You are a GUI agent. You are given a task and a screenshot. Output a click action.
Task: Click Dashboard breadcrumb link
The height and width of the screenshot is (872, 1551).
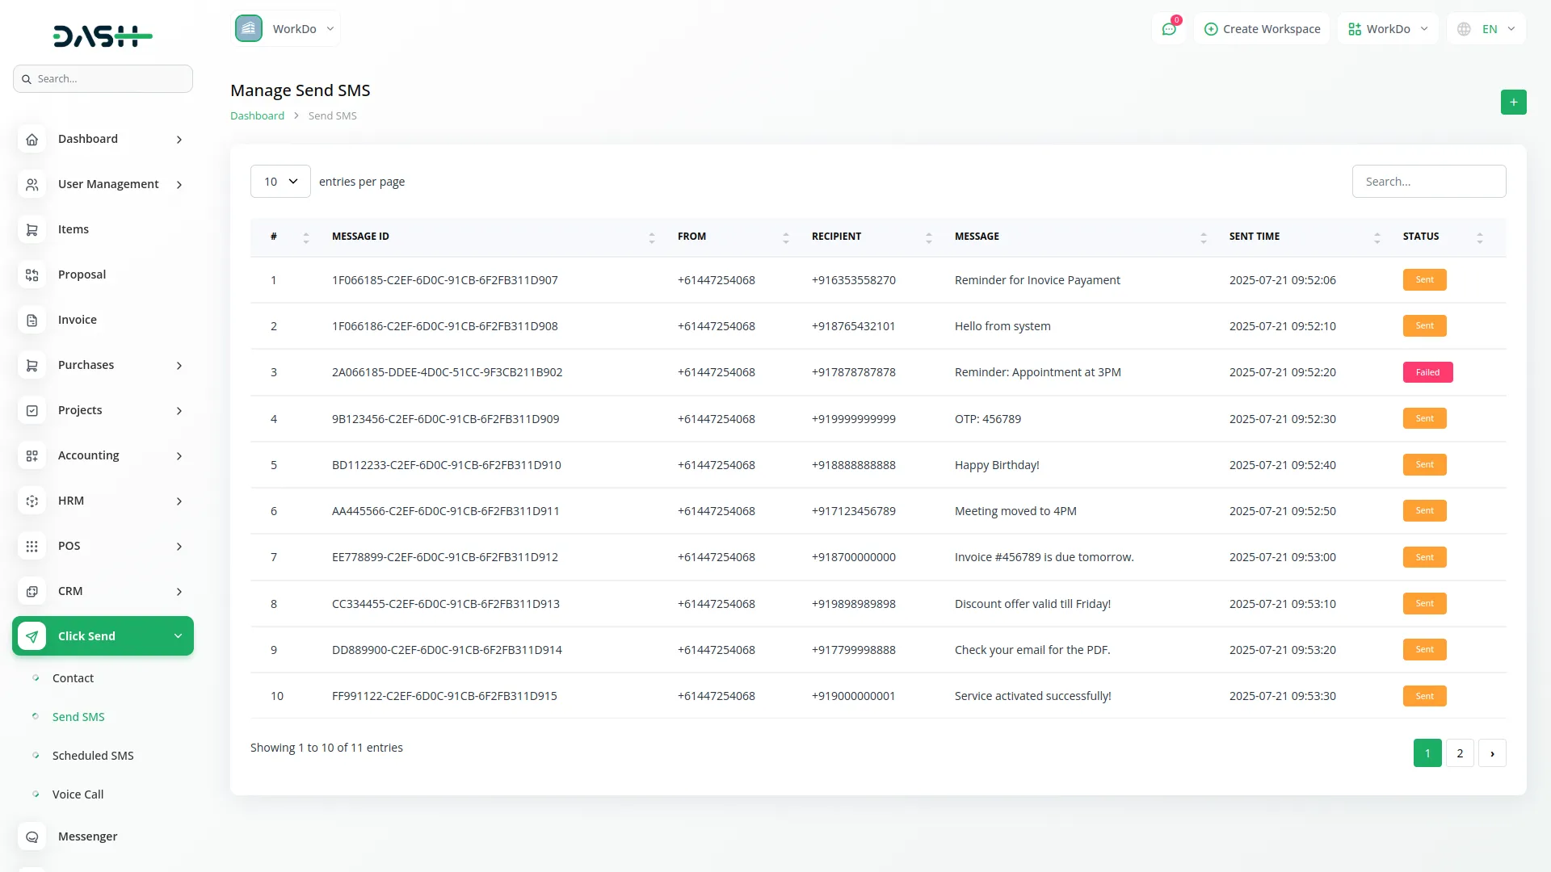[x=257, y=116]
